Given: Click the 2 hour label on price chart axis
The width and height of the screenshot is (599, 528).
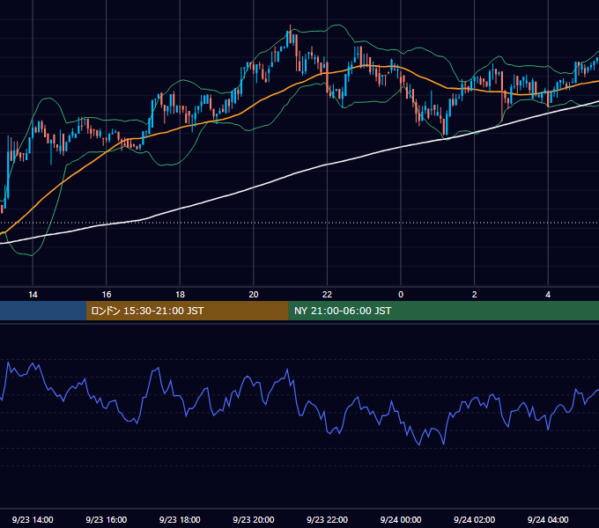Looking at the screenshot, I should point(475,295).
